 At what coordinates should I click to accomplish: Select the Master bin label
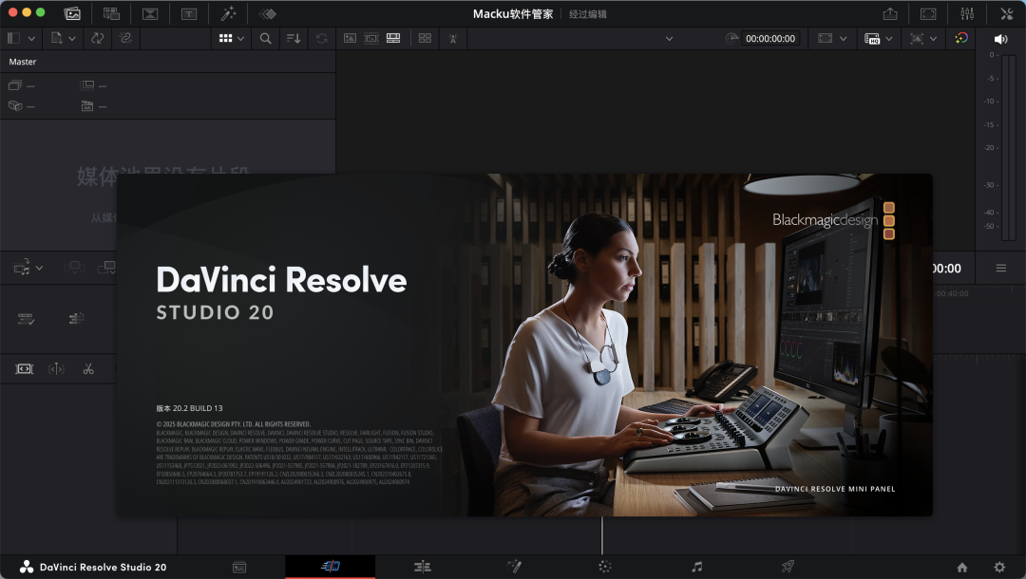[x=23, y=62]
